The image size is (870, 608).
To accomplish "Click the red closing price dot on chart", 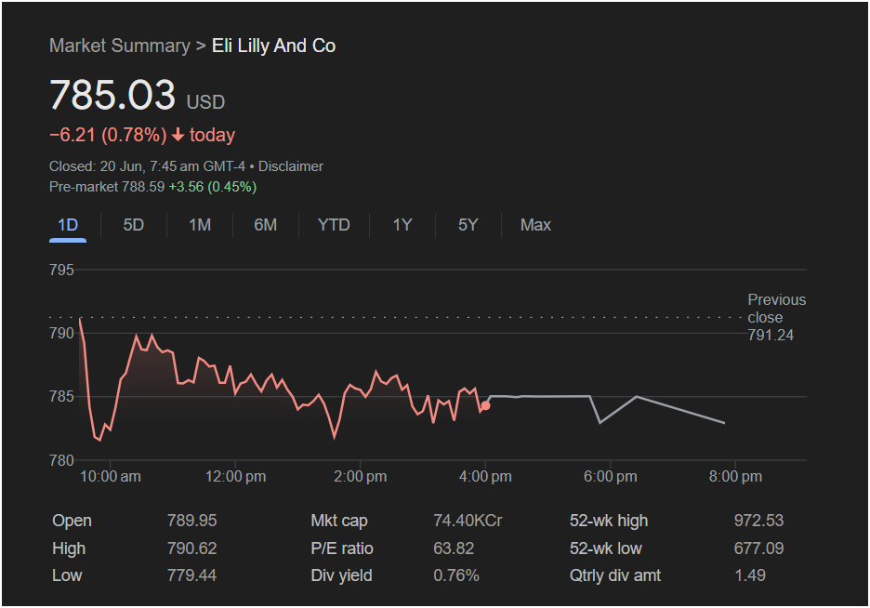I will pos(485,405).
